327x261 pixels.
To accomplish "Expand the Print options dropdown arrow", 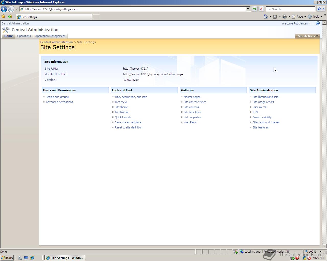I will 289,17.
